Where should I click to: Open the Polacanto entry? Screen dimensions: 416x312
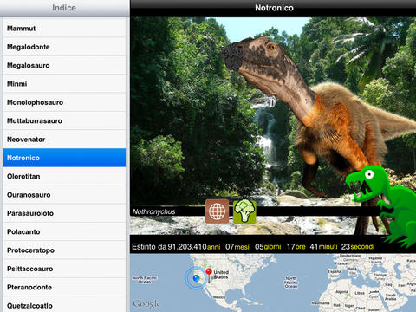(64, 231)
